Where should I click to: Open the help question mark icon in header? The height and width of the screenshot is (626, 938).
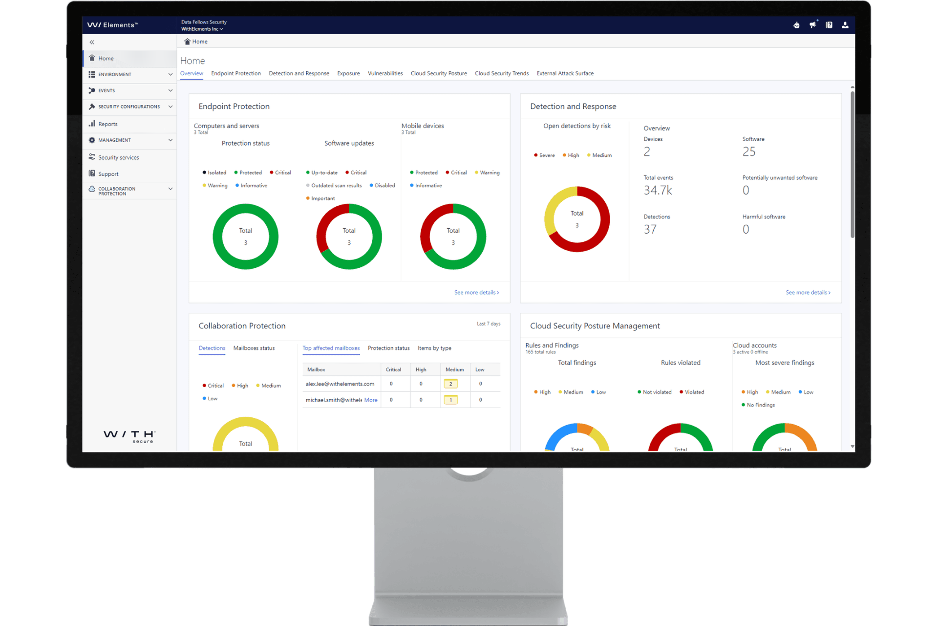[829, 25]
